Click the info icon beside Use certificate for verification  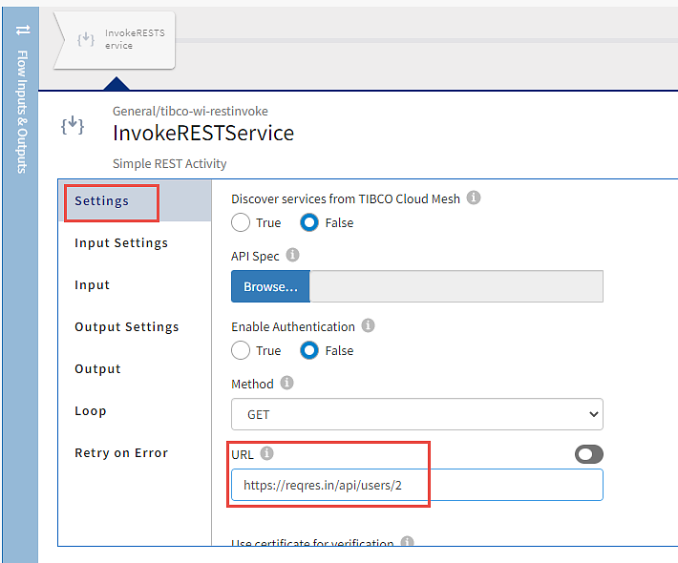[407, 543]
